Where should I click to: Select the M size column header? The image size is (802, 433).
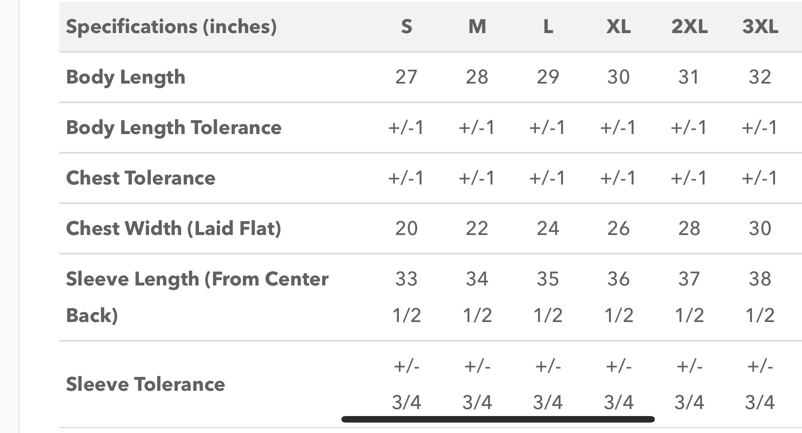[477, 27]
